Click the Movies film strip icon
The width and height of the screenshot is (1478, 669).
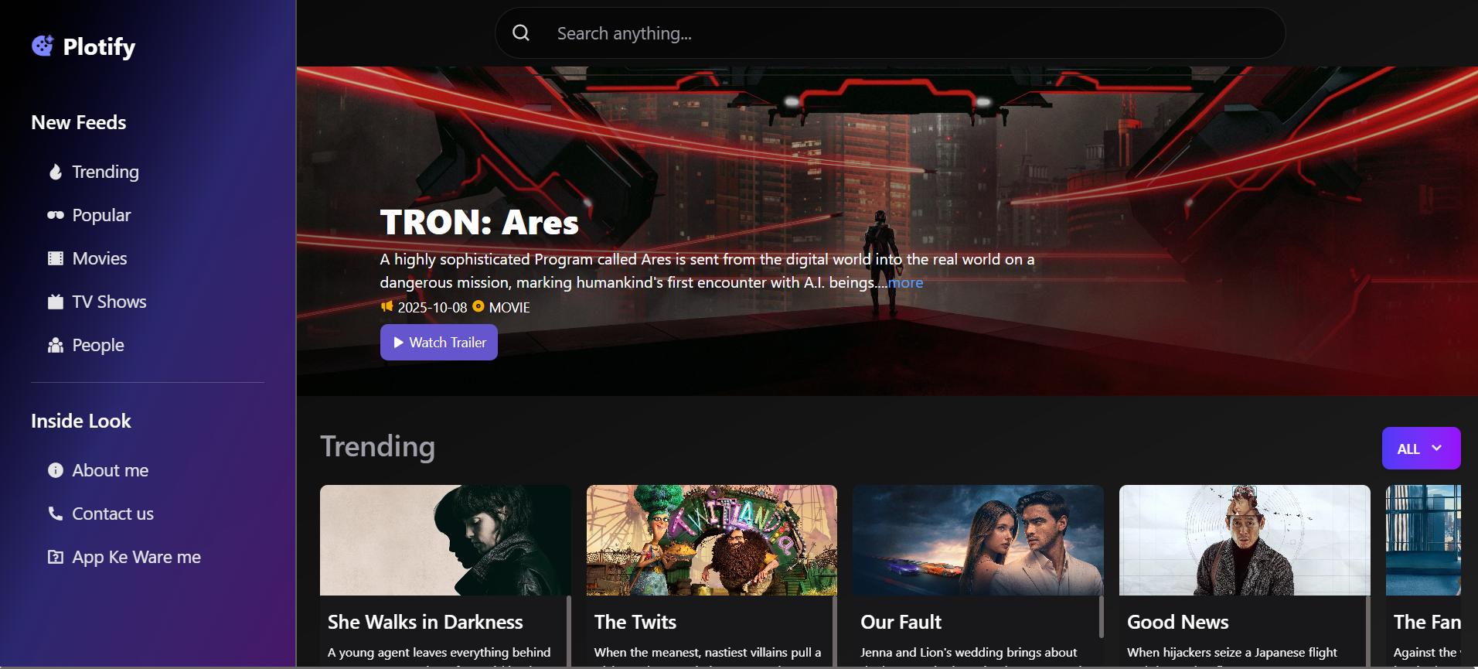pos(55,258)
